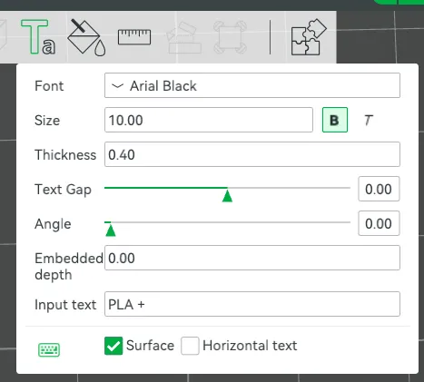
Task: Uncheck the Surface checkbox
Action: pos(113,346)
